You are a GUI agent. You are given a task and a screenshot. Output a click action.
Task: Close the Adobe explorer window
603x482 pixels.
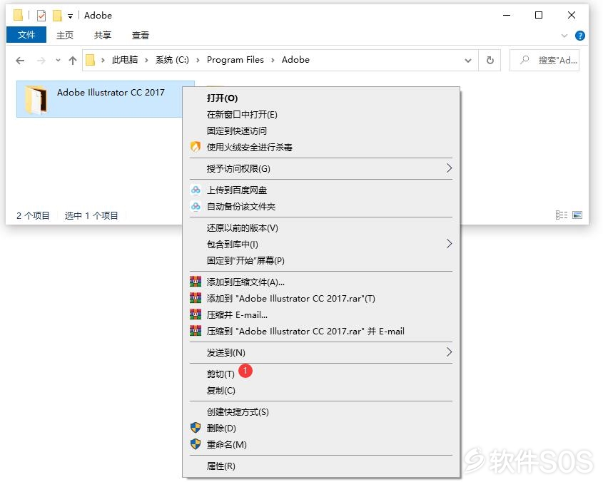tap(572, 16)
